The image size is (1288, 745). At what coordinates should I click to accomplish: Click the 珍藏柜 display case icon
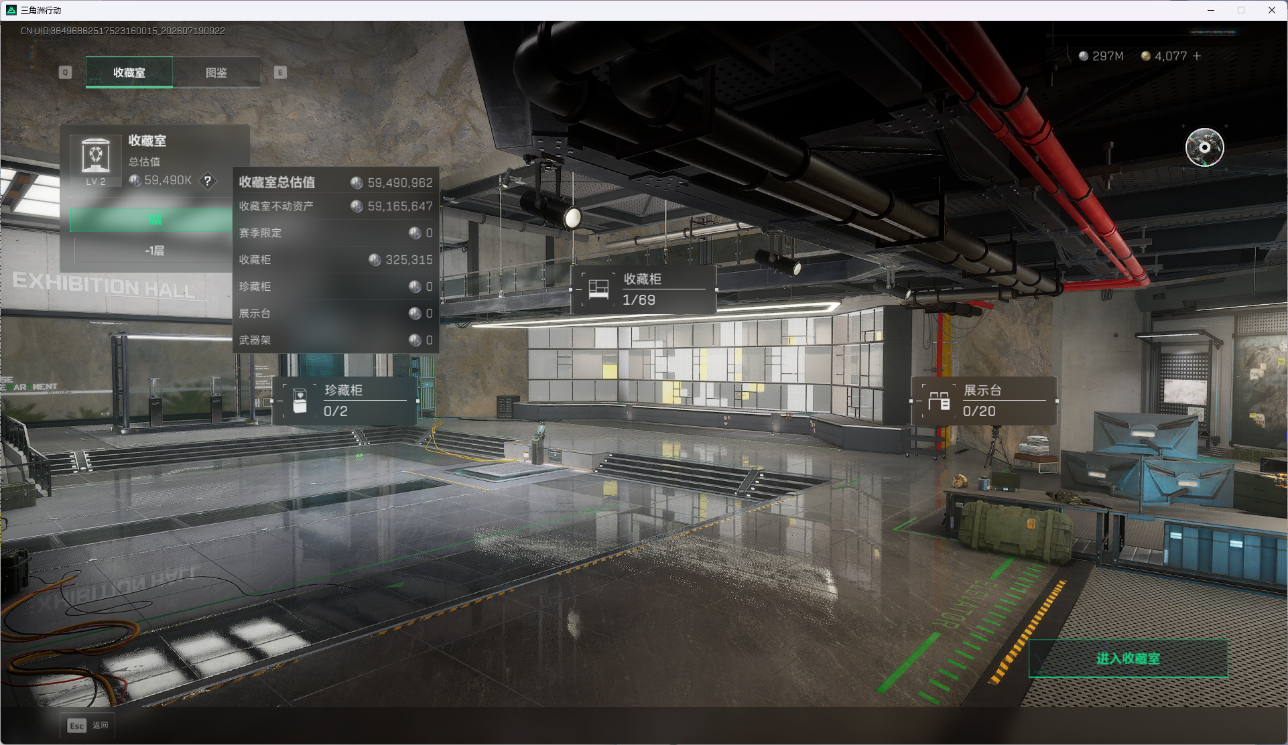[x=300, y=401]
